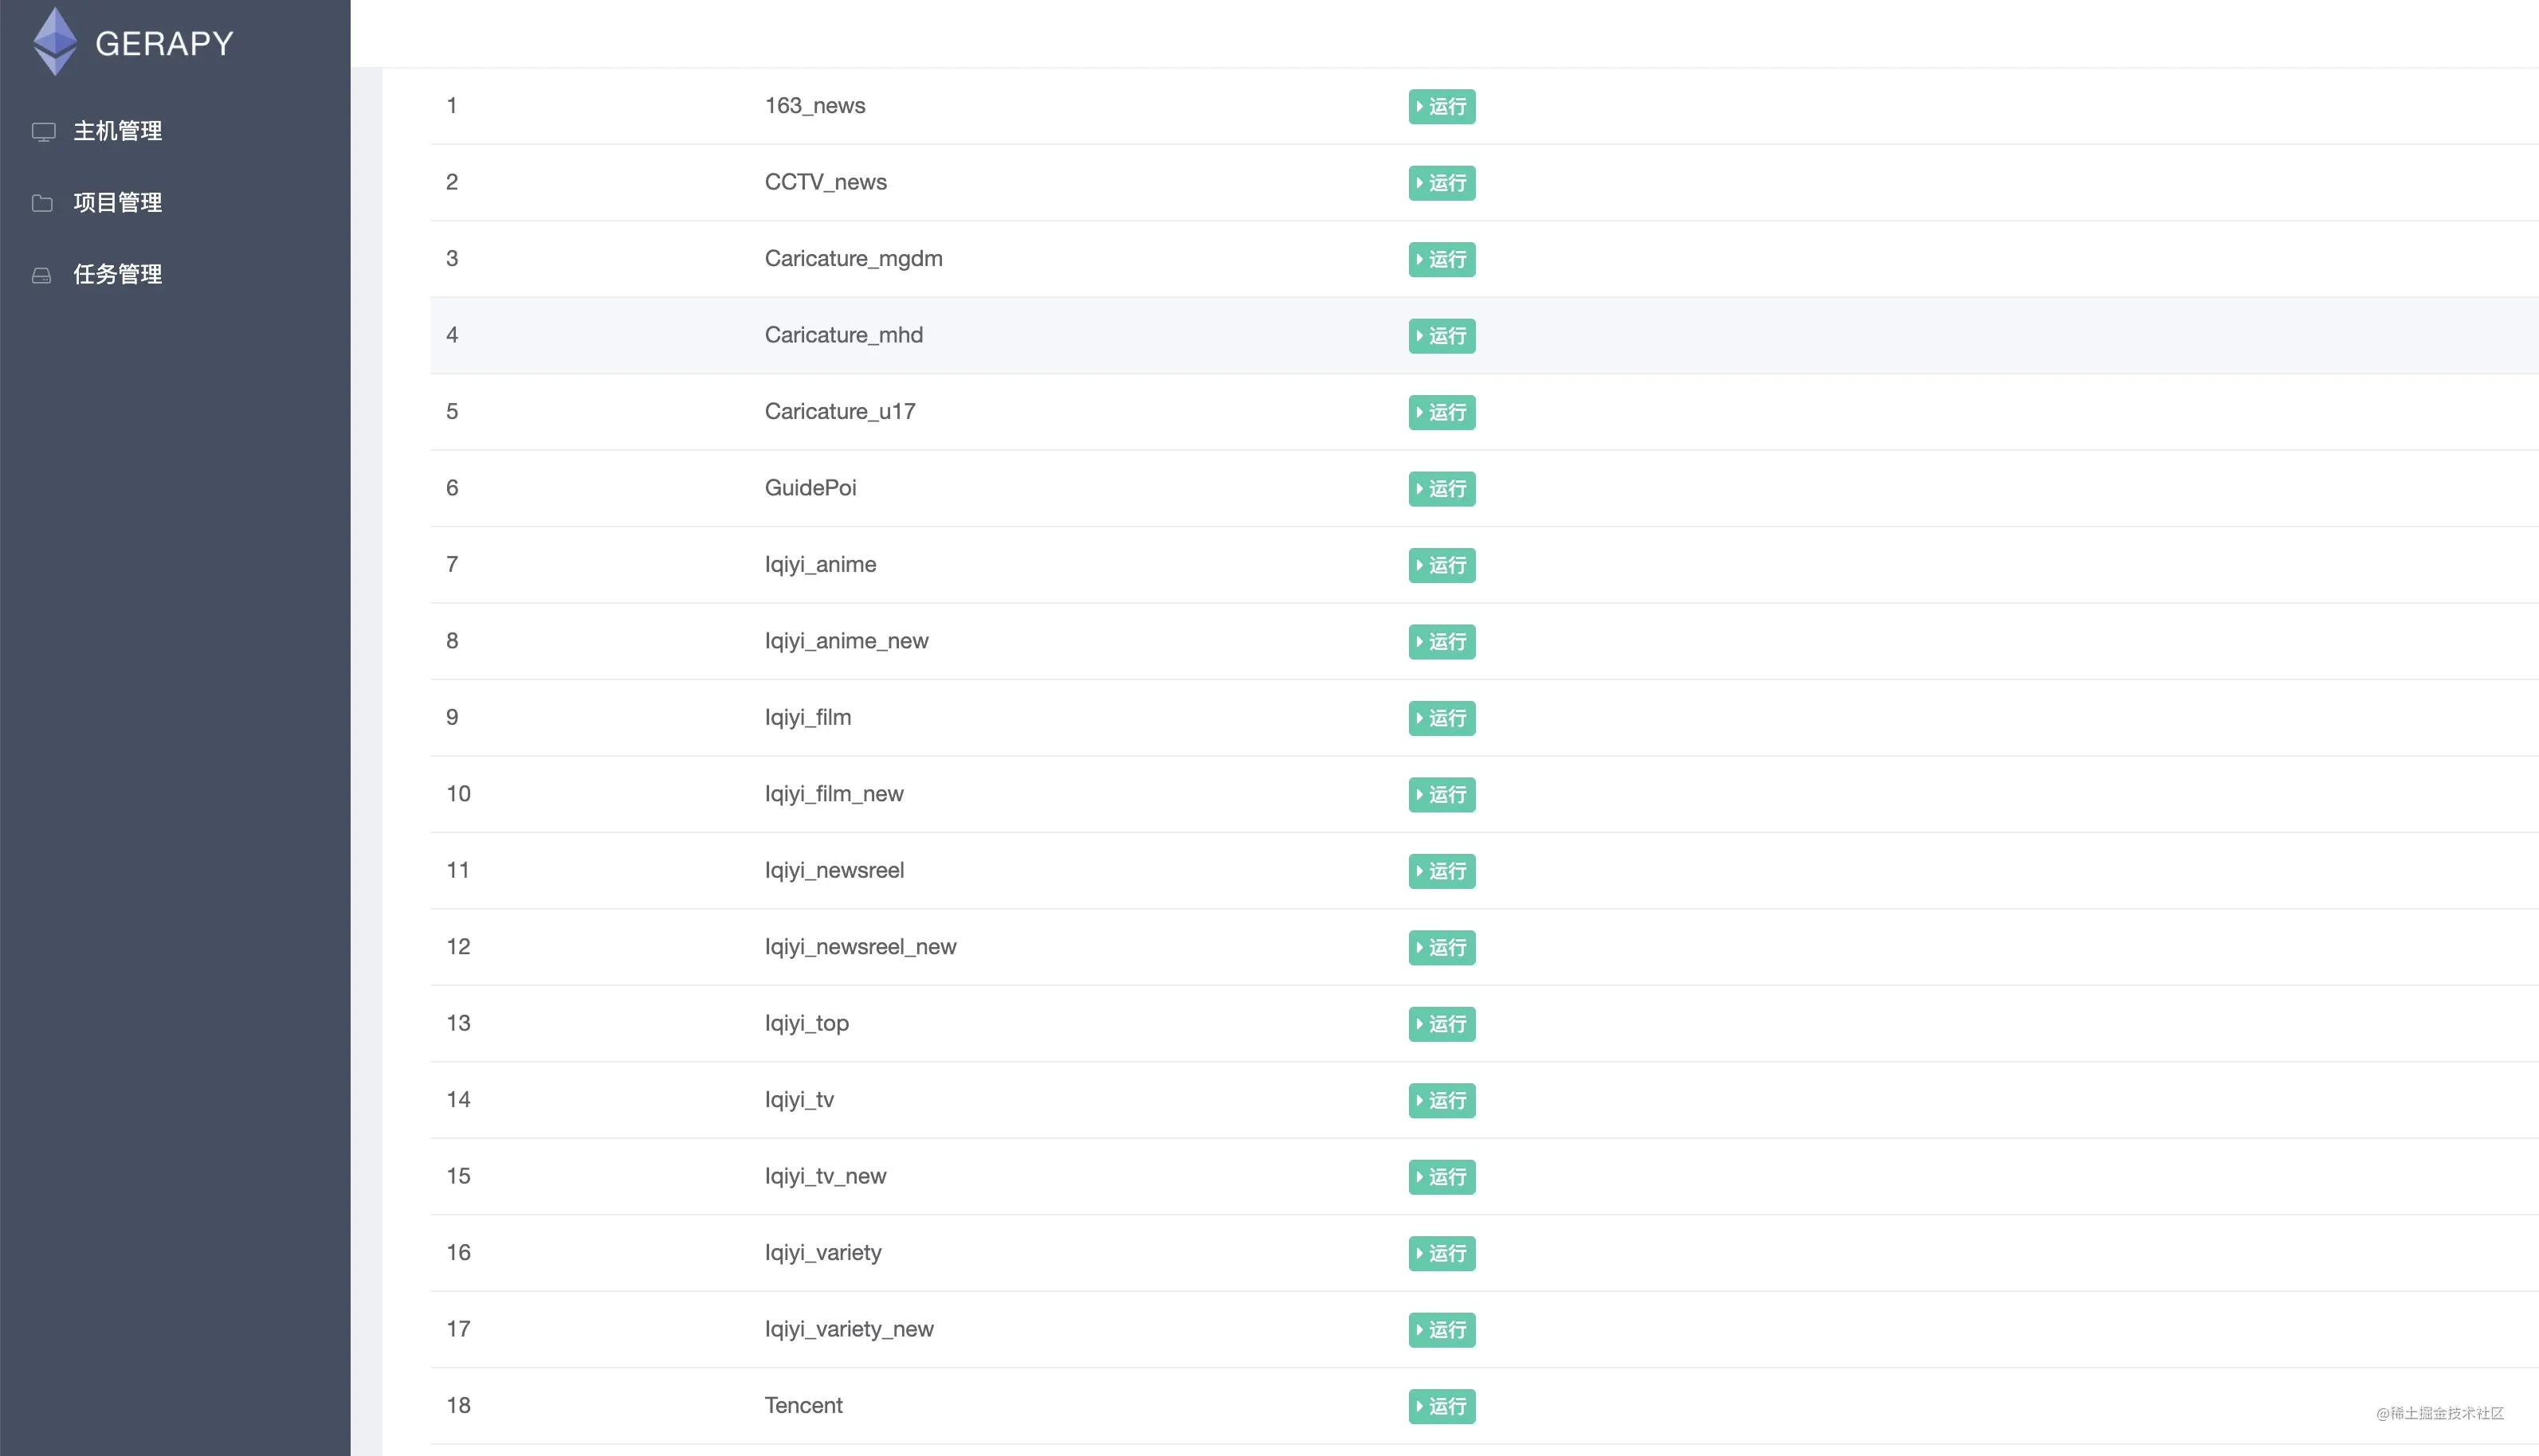Image resolution: width=2539 pixels, height=1456 pixels.
Task: Run the Iqiyi_tv_new spider
Action: [1442, 1177]
